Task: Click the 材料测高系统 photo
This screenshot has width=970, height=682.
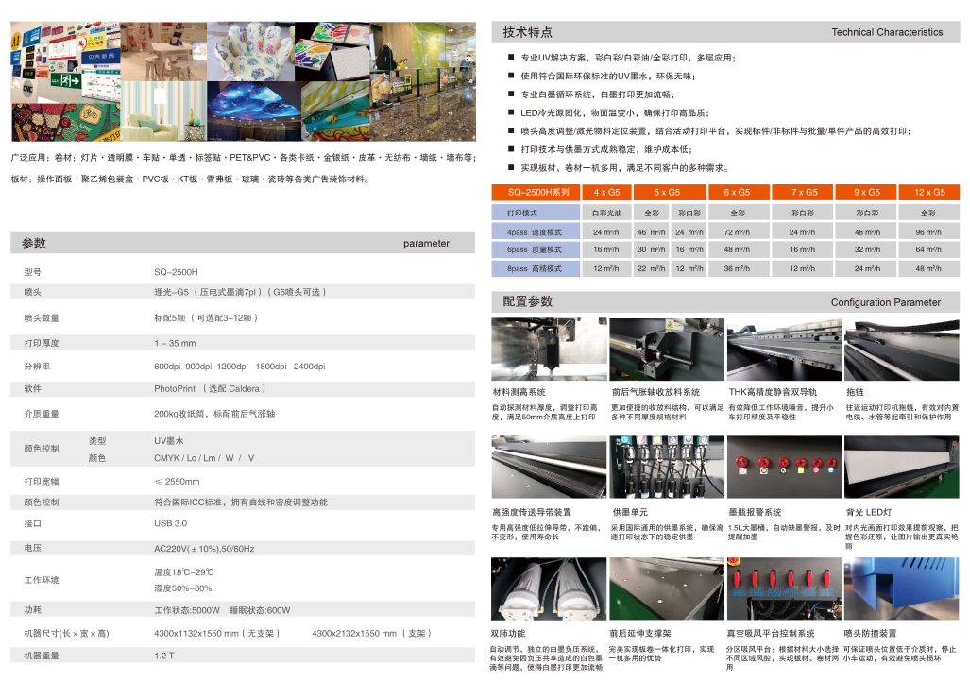Action: tap(549, 350)
